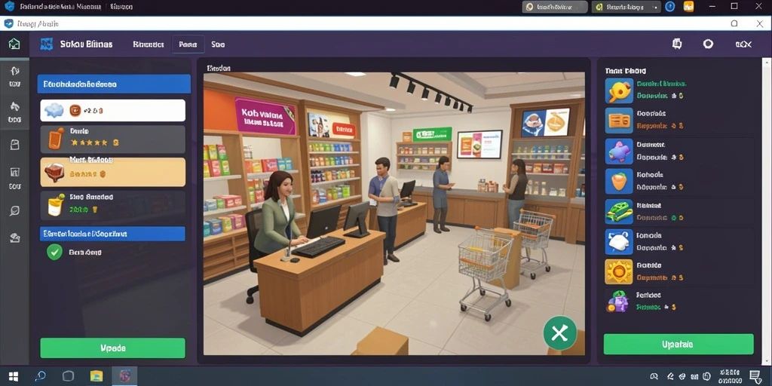Screen dimensions: 772x386
Task: Click the circle icon in the top bar
Action: coord(708,44)
